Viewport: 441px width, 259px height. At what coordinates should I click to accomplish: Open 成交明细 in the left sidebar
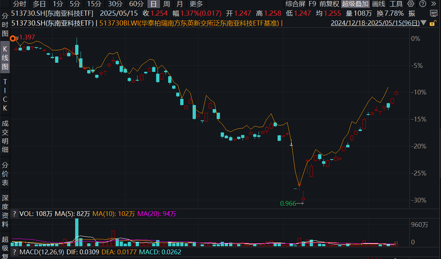[5, 136]
